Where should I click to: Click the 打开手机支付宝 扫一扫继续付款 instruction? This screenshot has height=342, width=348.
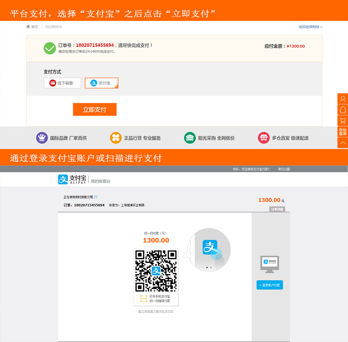[160, 299]
